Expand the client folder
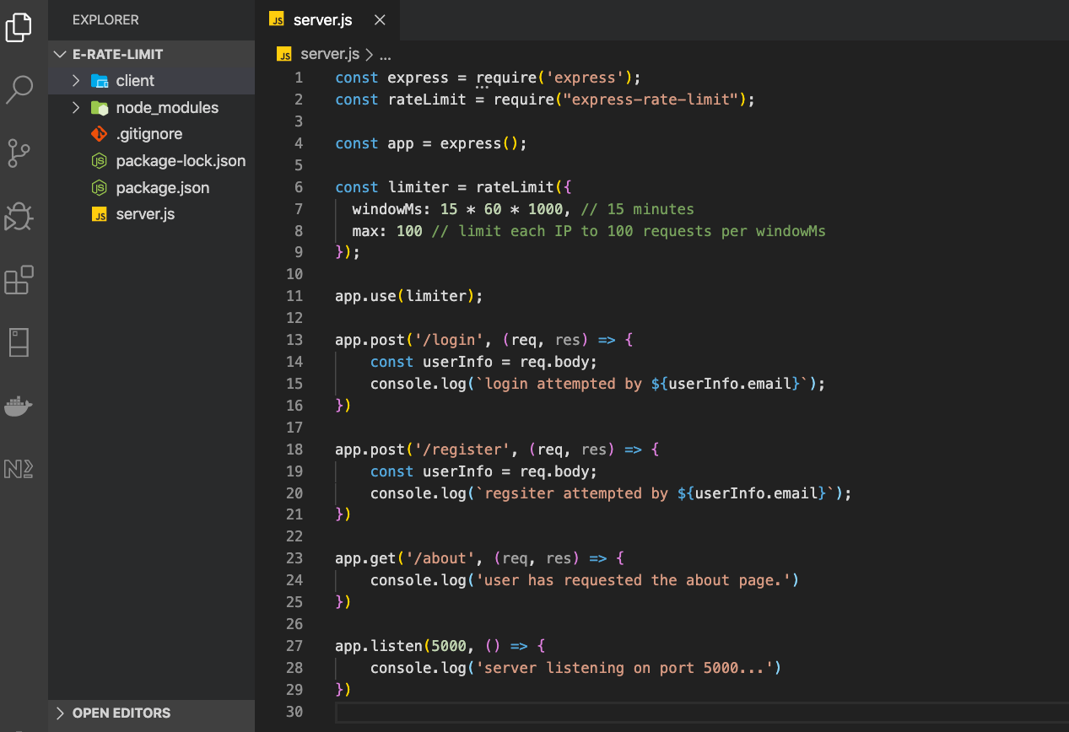Viewport: 1069px width, 732px height. (x=135, y=81)
